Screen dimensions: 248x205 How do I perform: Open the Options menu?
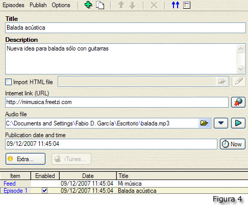(x=61, y=5)
